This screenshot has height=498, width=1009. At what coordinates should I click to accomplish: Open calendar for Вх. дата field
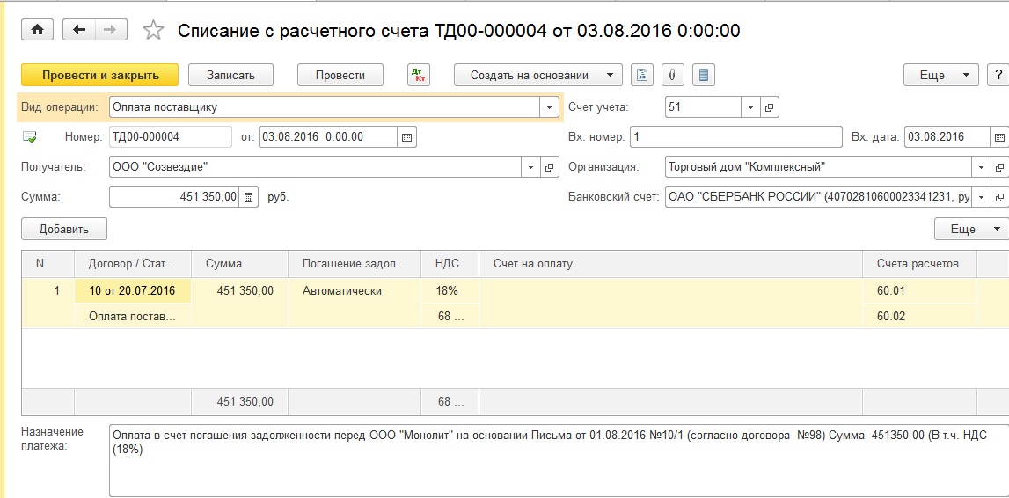[x=999, y=136]
